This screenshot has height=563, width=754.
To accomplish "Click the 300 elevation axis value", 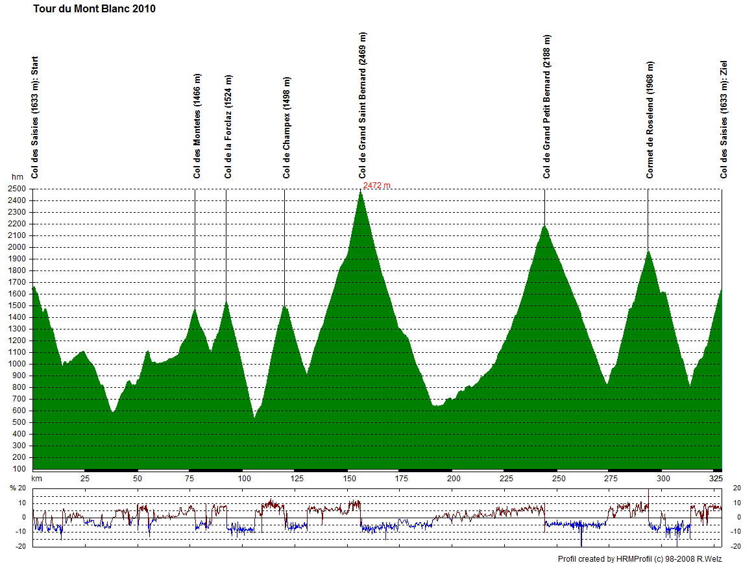I will point(19,446).
